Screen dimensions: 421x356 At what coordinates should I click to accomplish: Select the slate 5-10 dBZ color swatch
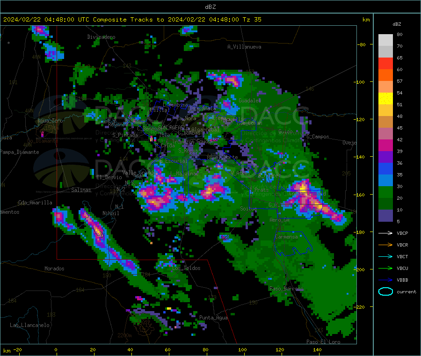pyautogui.click(x=385, y=216)
